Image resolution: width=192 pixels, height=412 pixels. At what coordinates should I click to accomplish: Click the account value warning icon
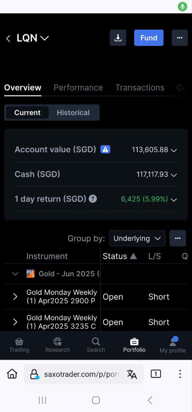(105, 150)
